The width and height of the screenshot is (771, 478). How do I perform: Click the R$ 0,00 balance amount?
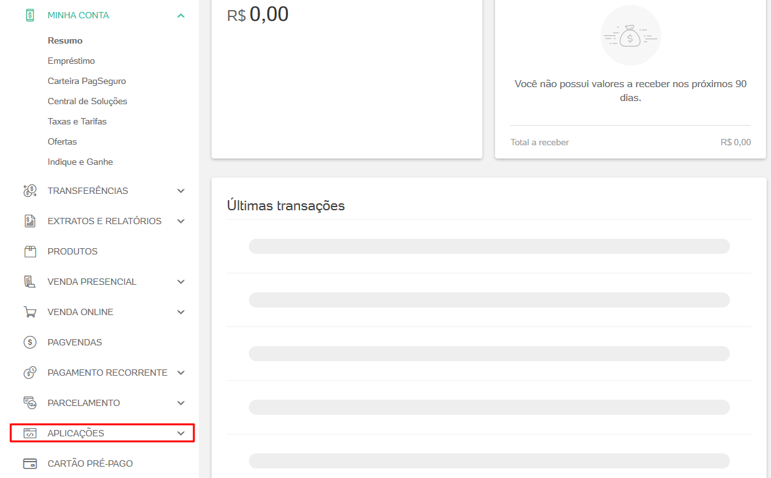(258, 14)
